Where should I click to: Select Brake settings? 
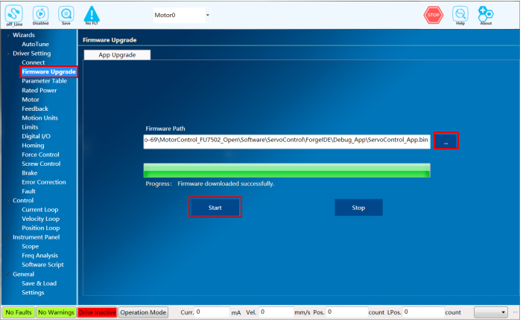30,173
